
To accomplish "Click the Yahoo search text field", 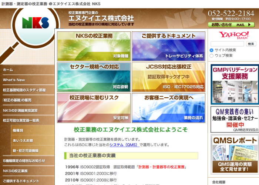I will [227, 44].
